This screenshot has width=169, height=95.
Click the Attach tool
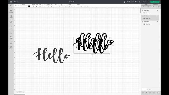click(150, 93)
